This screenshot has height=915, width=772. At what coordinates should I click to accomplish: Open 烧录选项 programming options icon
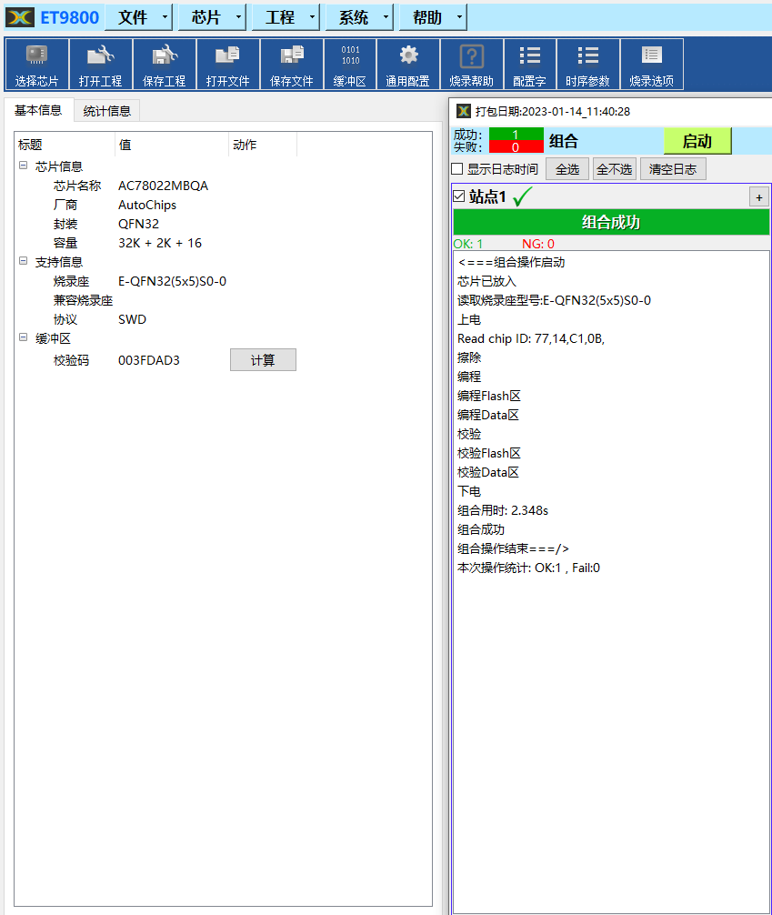coord(652,64)
